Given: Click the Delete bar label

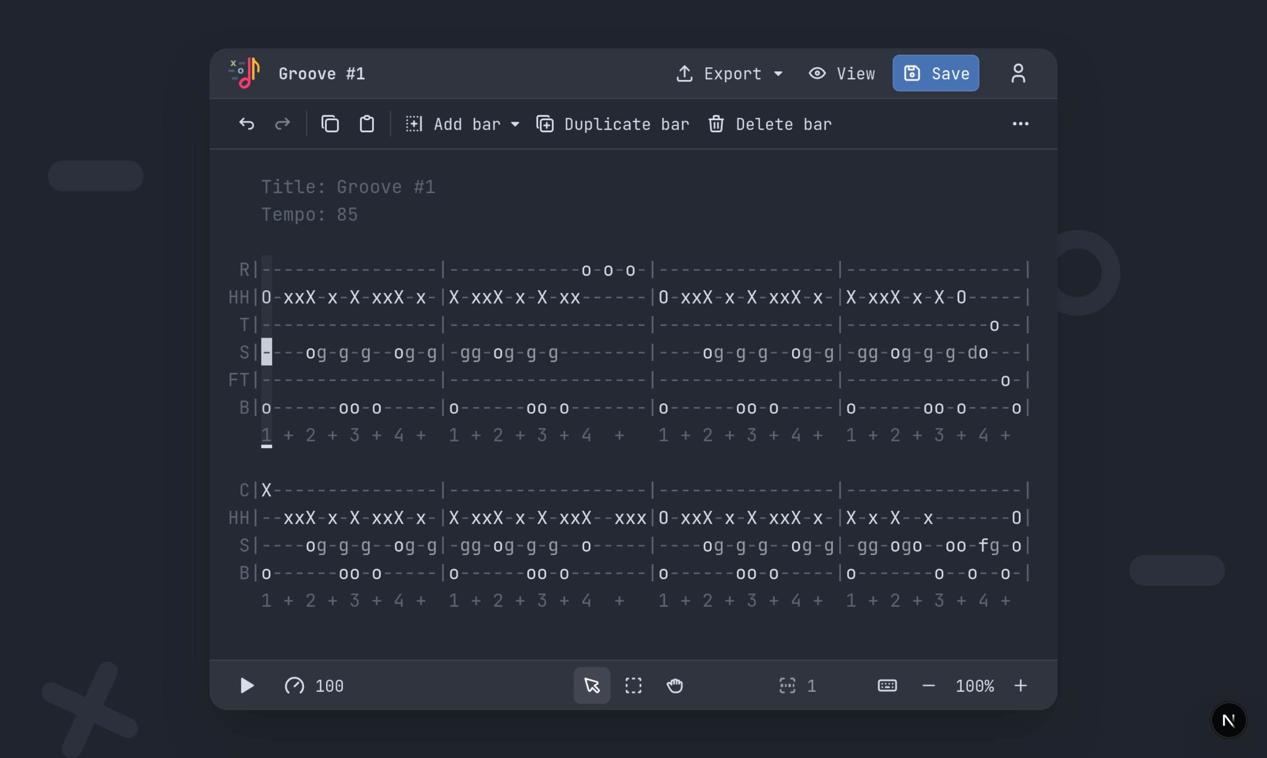Looking at the screenshot, I should [784, 124].
